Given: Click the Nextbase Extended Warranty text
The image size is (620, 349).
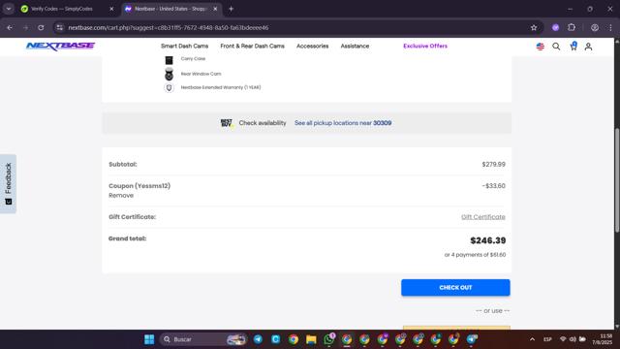Looking at the screenshot, I should (x=221, y=87).
